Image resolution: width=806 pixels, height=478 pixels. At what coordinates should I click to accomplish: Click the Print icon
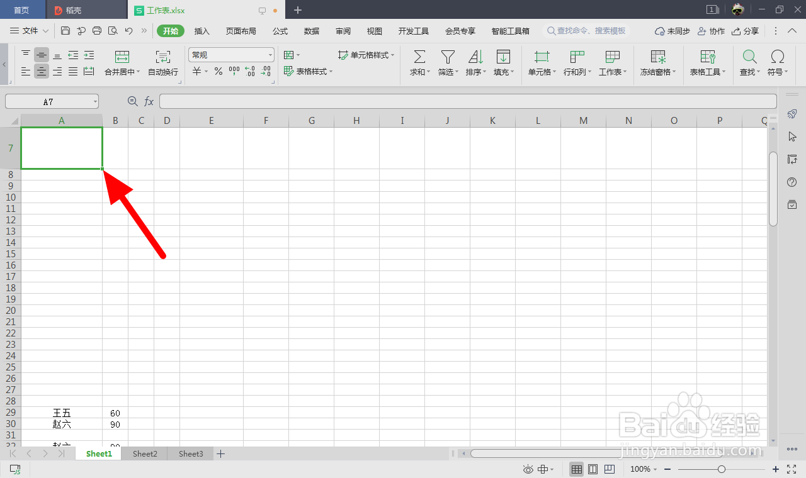97,30
